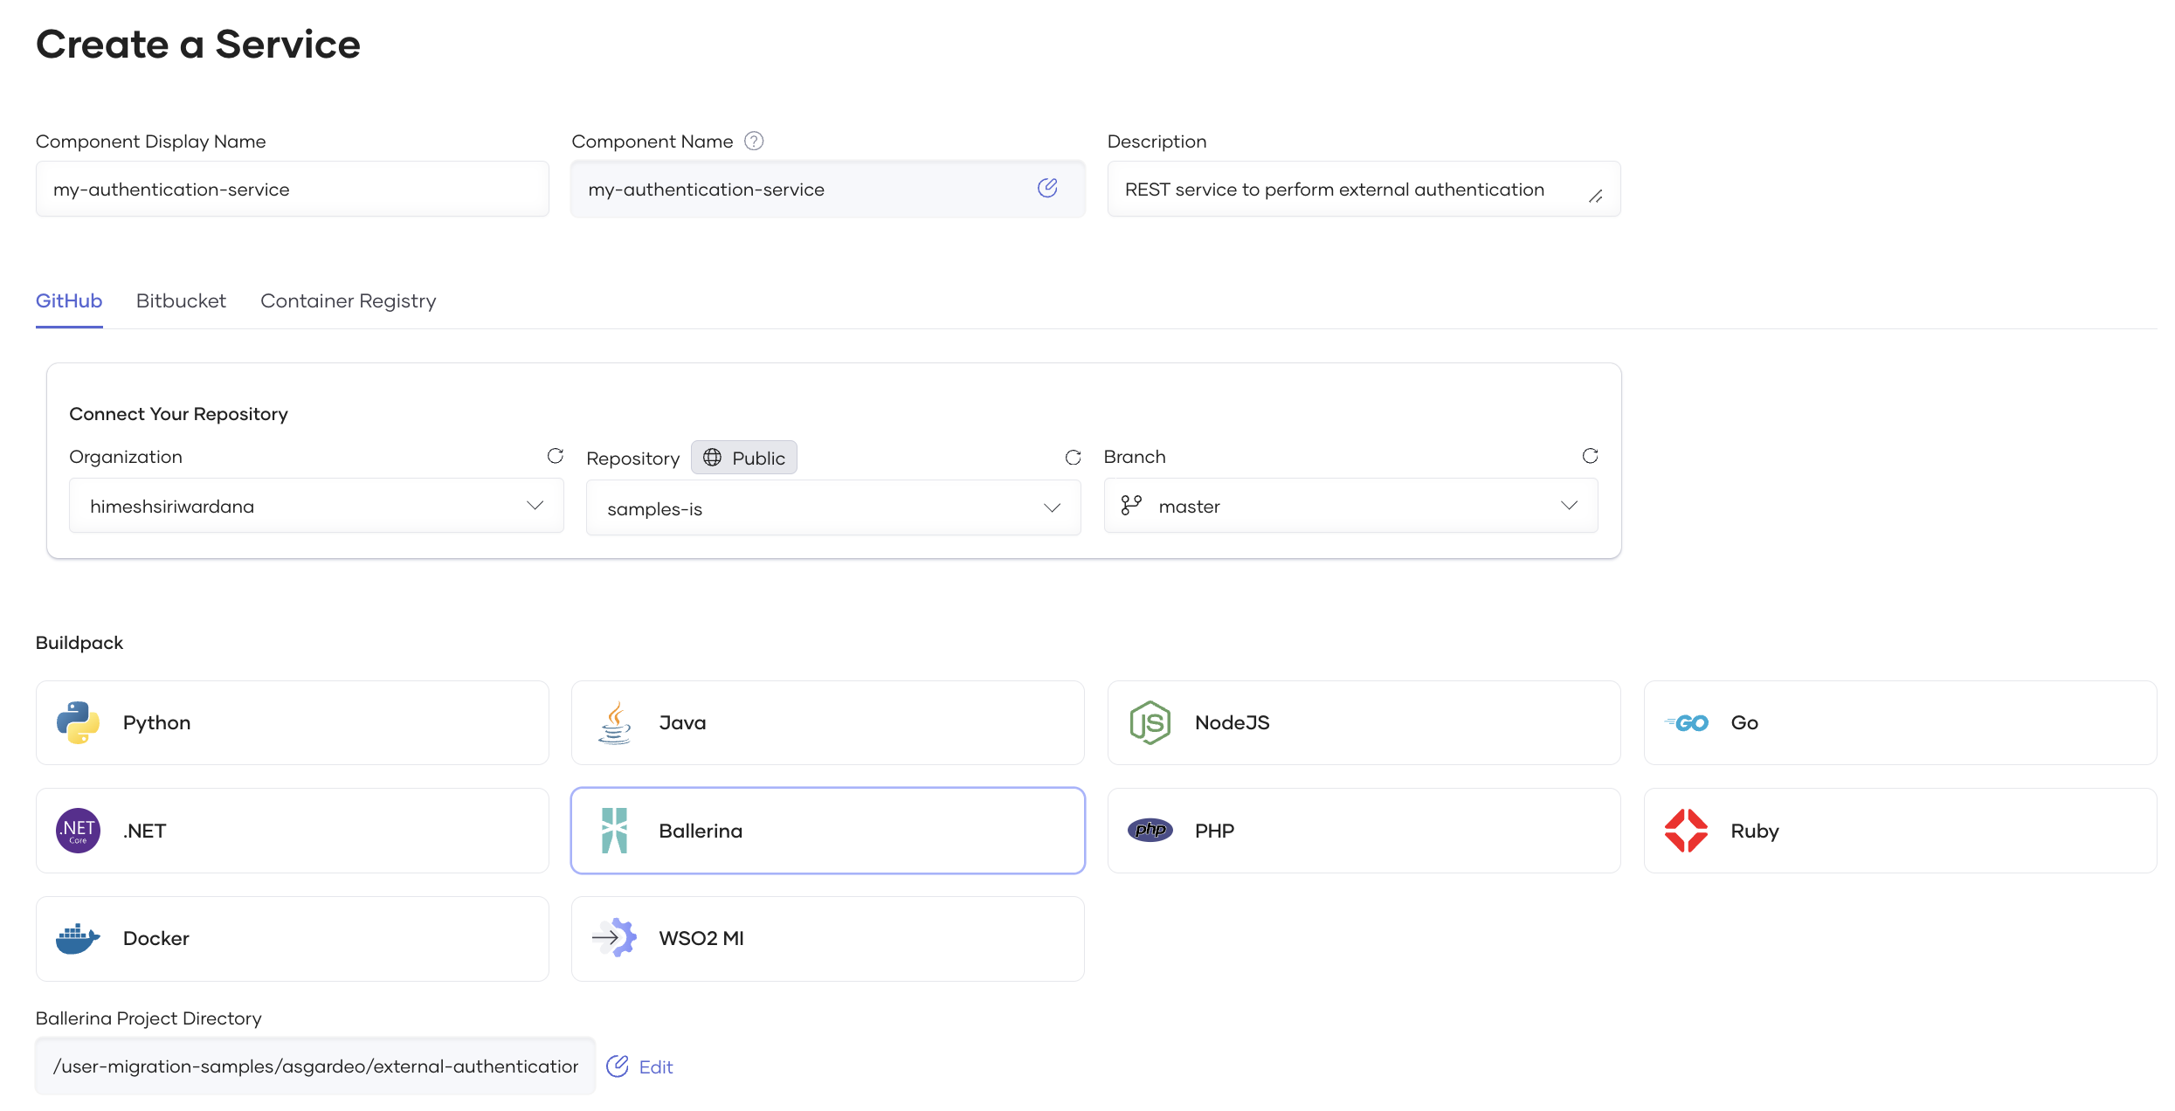Click the Branch dropdown chevron arrow
Viewport: 2175px width, 1111px height.
[x=1569, y=506]
